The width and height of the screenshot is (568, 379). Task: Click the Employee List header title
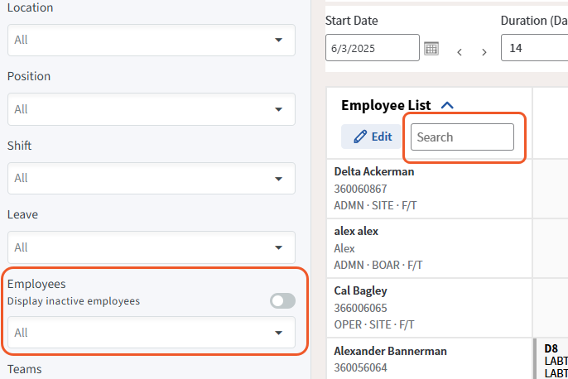coord(386,106)
